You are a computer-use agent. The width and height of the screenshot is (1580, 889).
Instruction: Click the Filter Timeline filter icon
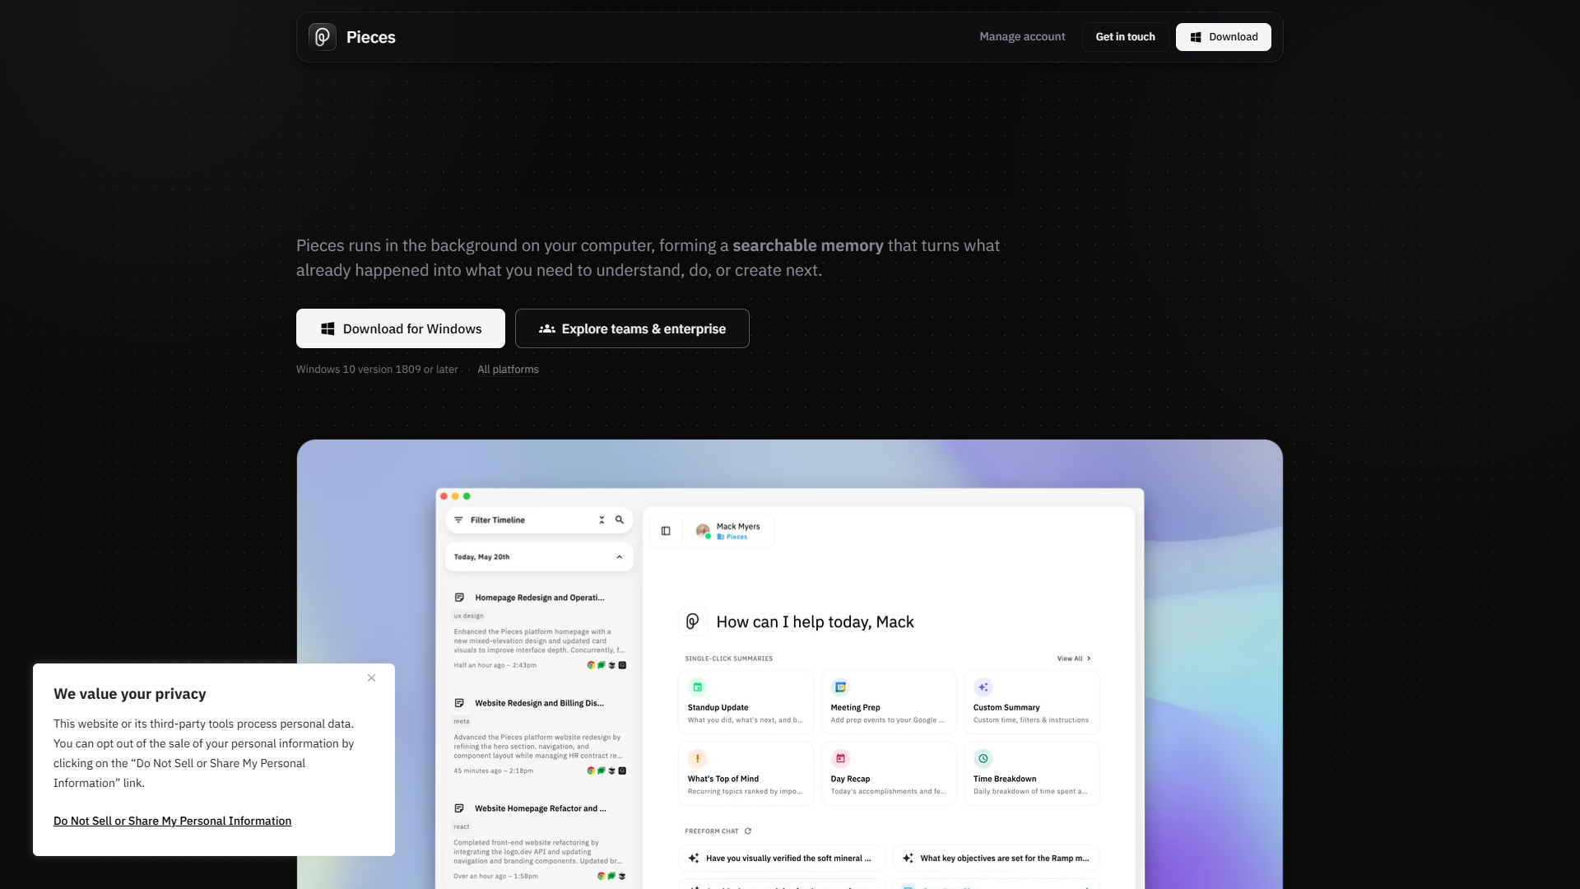coord(458,520)
